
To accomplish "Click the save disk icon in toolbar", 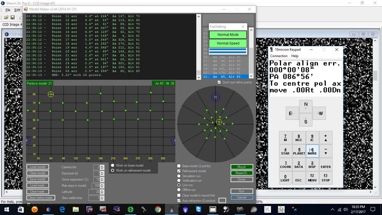I will pyautogui.click(x=13, y=18).
